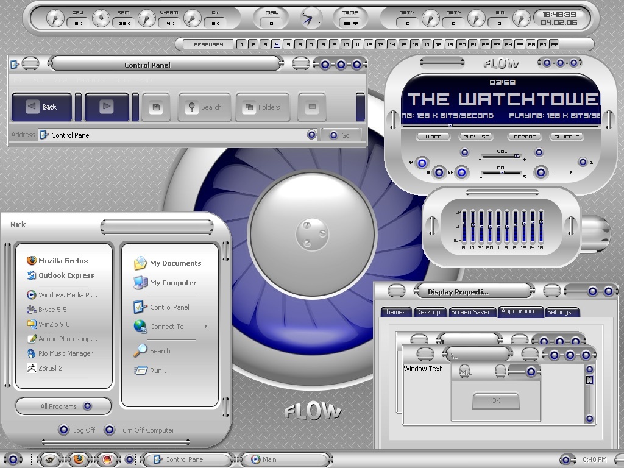Expand All Programs in the Start menu

click(x=64, y=406)
